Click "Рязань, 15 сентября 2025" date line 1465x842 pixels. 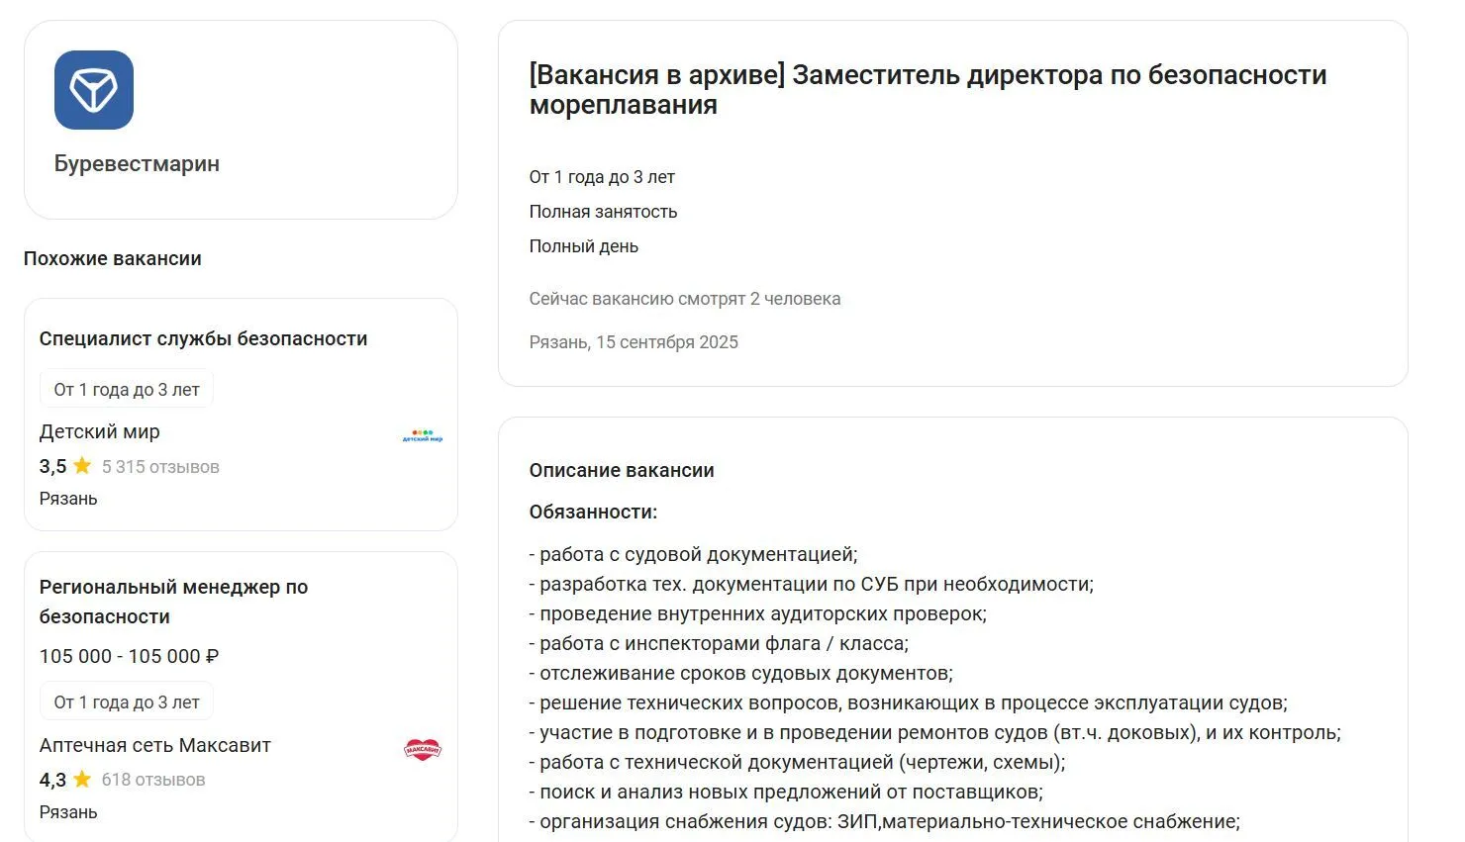coord(633,341)
